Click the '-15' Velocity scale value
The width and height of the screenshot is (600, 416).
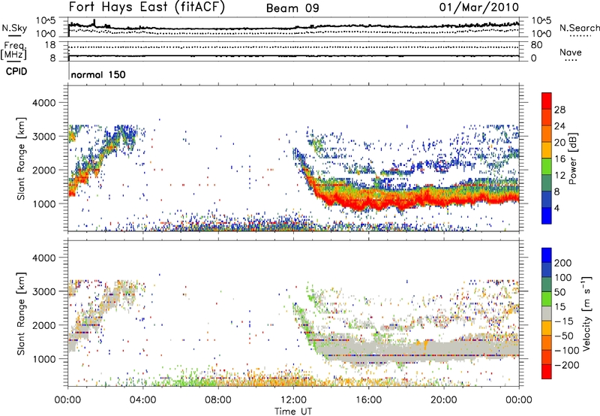[563, 321]
